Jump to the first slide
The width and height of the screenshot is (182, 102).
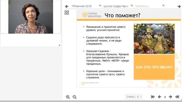click(153, 97)
